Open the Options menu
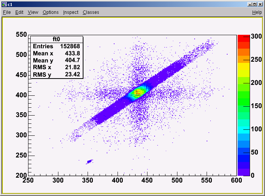 pyautogui.click(x=51, y=12)
